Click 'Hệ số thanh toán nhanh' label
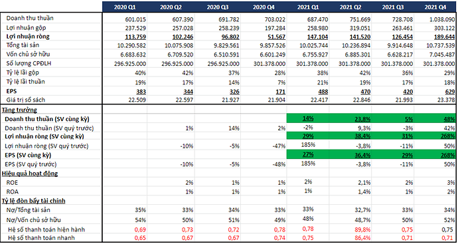The height and width of the screenshot is (244, 458). pyautogui.click(x=41, y=238)
